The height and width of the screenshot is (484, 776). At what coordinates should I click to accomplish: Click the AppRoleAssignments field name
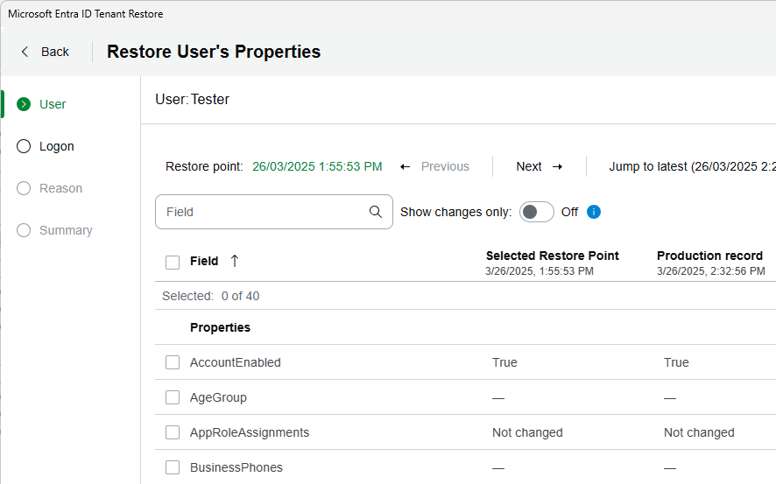(250, 432)
